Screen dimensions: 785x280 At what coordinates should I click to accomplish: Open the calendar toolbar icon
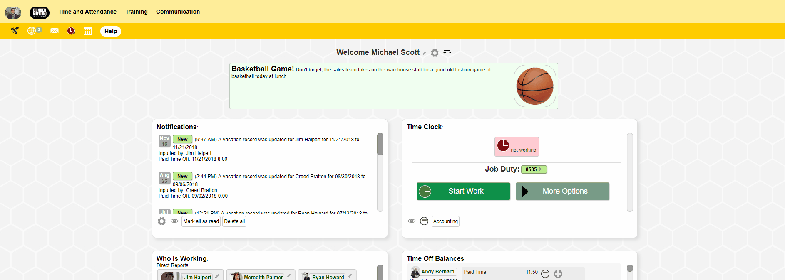click(x=87, y=31)
